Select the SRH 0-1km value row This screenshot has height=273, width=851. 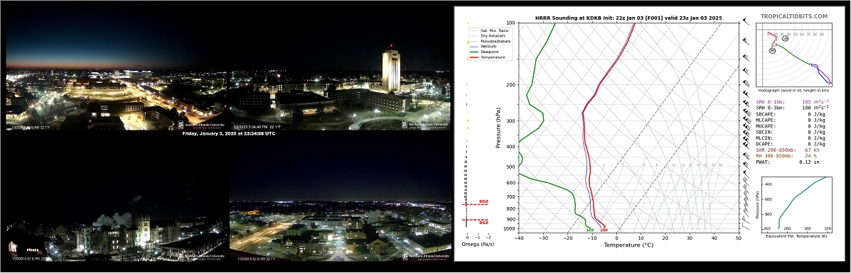[x=793, y=102]
